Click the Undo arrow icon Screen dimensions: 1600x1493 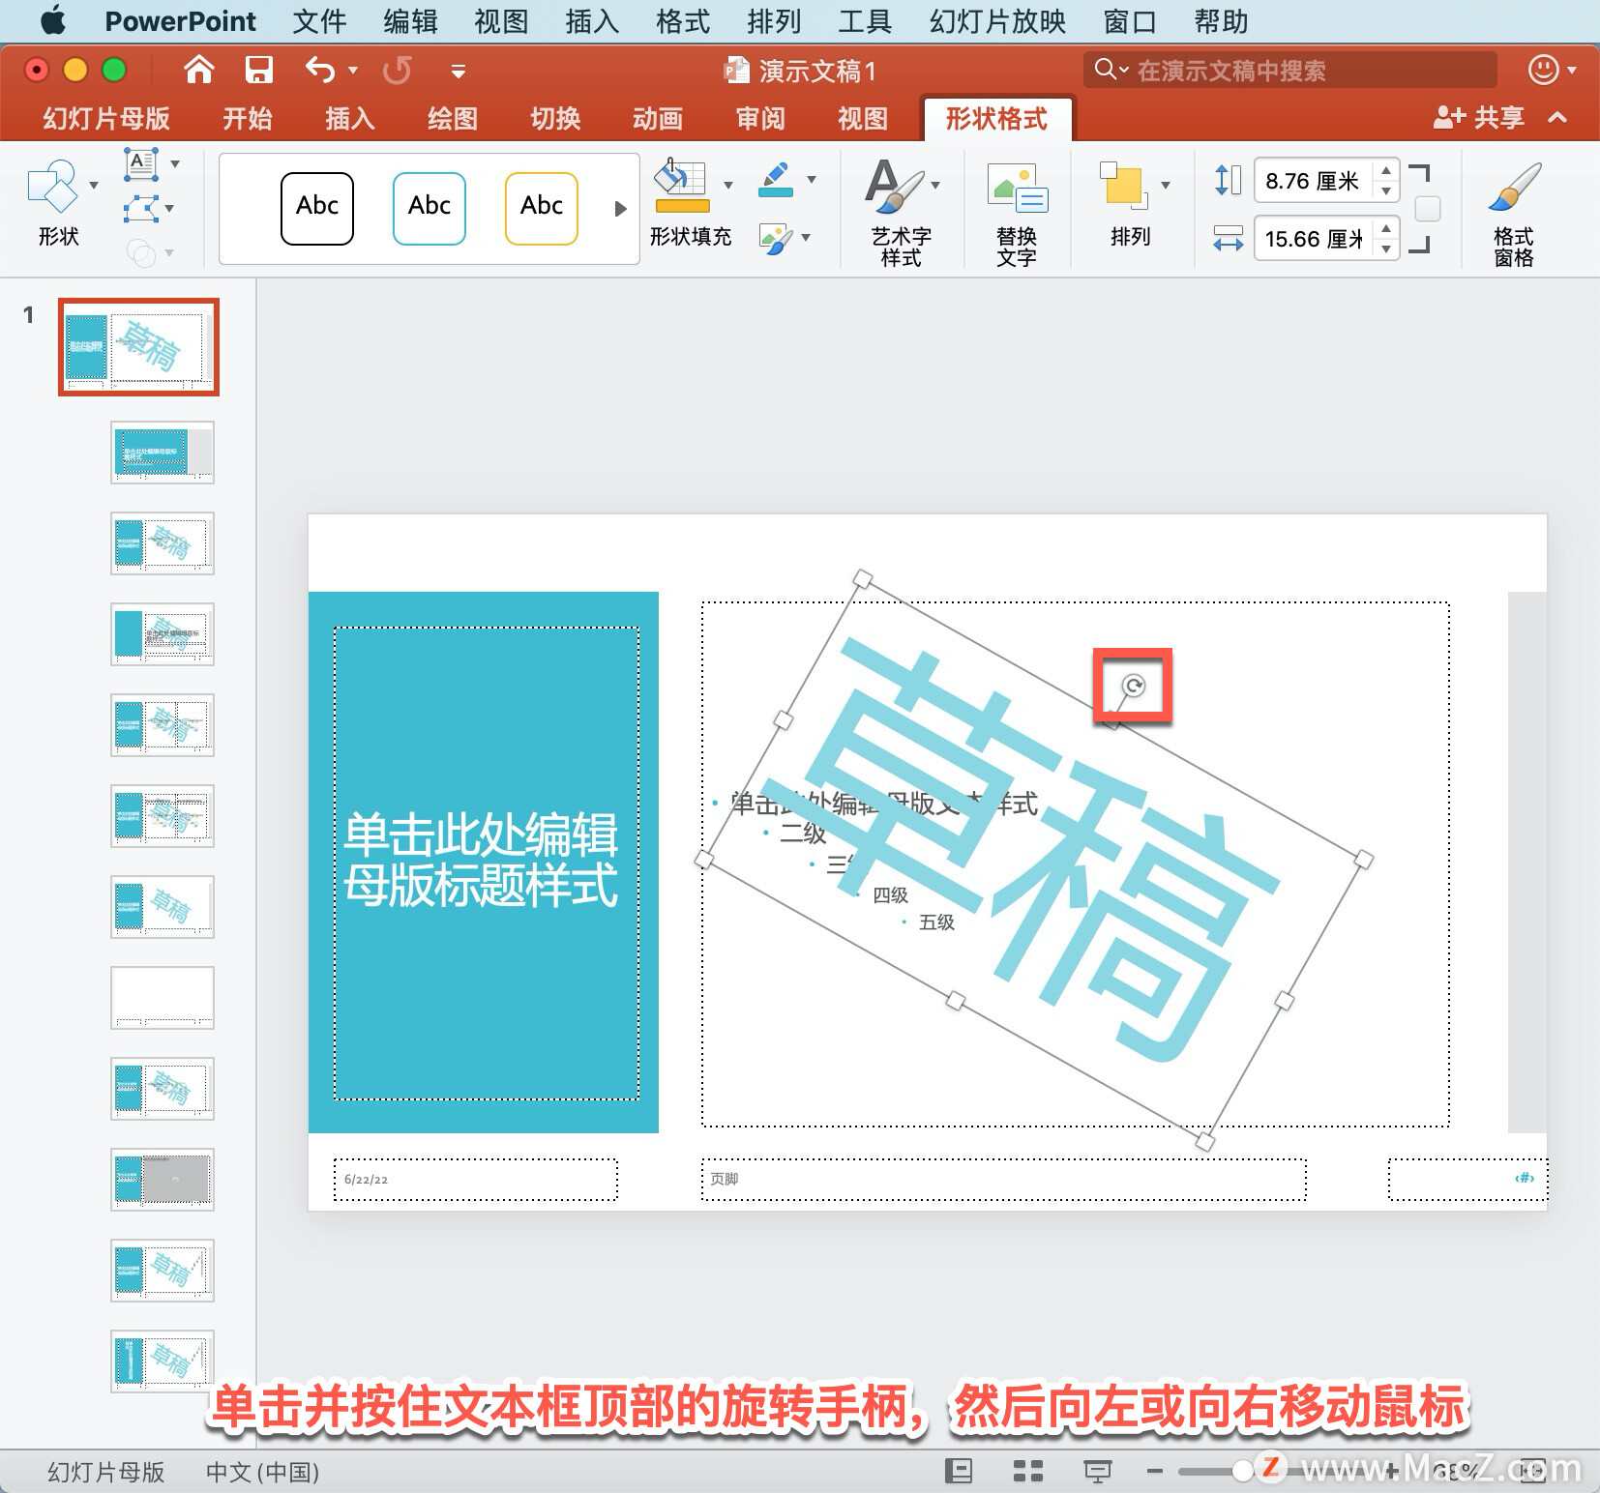(x=320, y=70)
